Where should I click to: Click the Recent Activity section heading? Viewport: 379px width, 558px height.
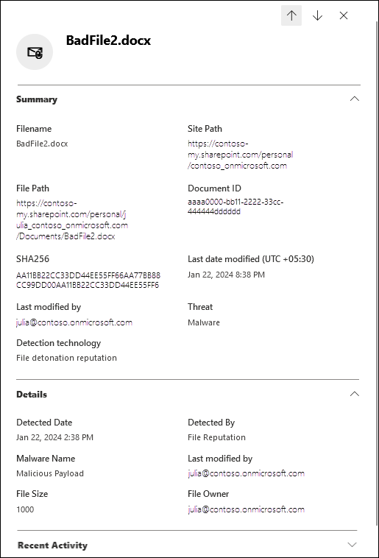tap(52, 545)
